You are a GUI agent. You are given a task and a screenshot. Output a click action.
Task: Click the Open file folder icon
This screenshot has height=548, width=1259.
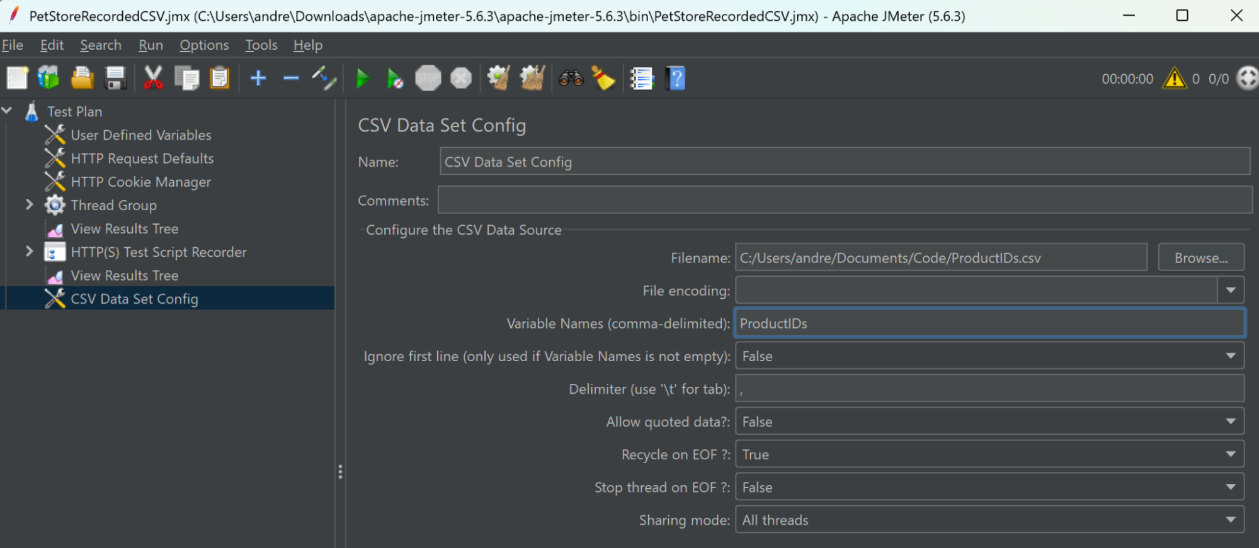(x=82, y=79)
